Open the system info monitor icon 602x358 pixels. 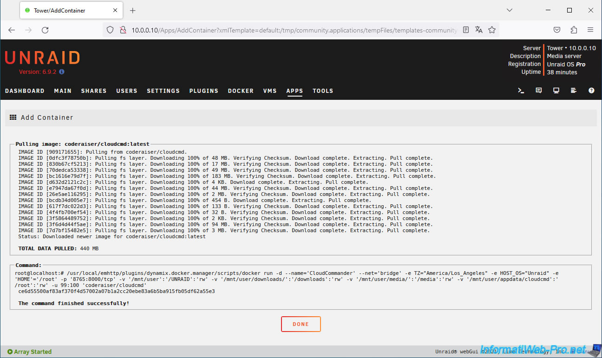point(556,91)
